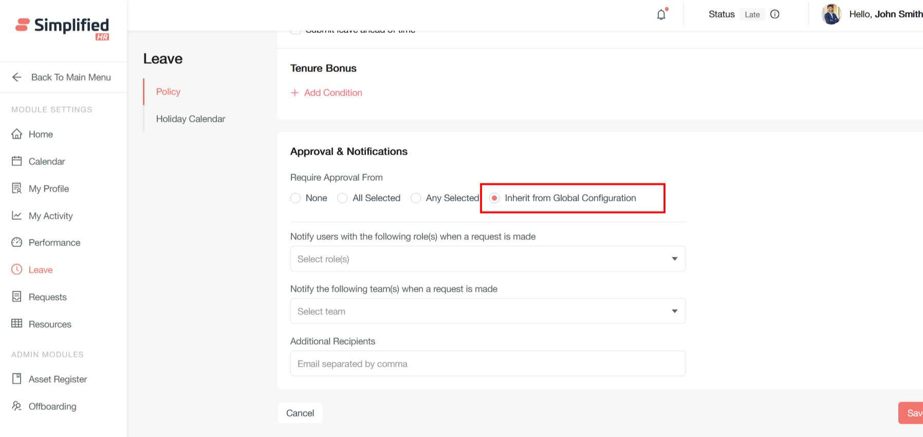The image size is (923, 437).
Task: Click the notification bell icon
Action: coord(661,14)
